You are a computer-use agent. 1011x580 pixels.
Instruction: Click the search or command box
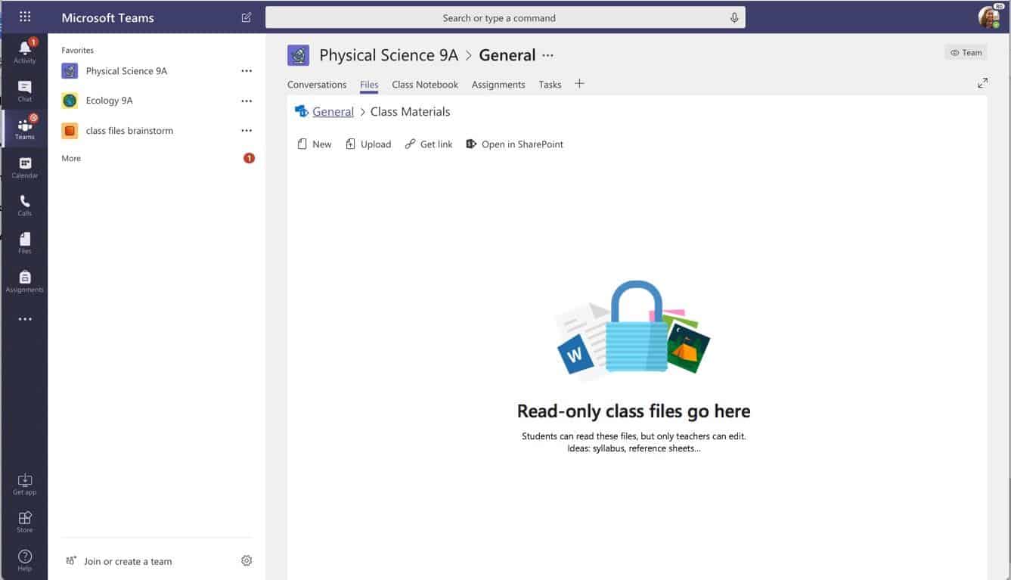(x=499, y=18)
